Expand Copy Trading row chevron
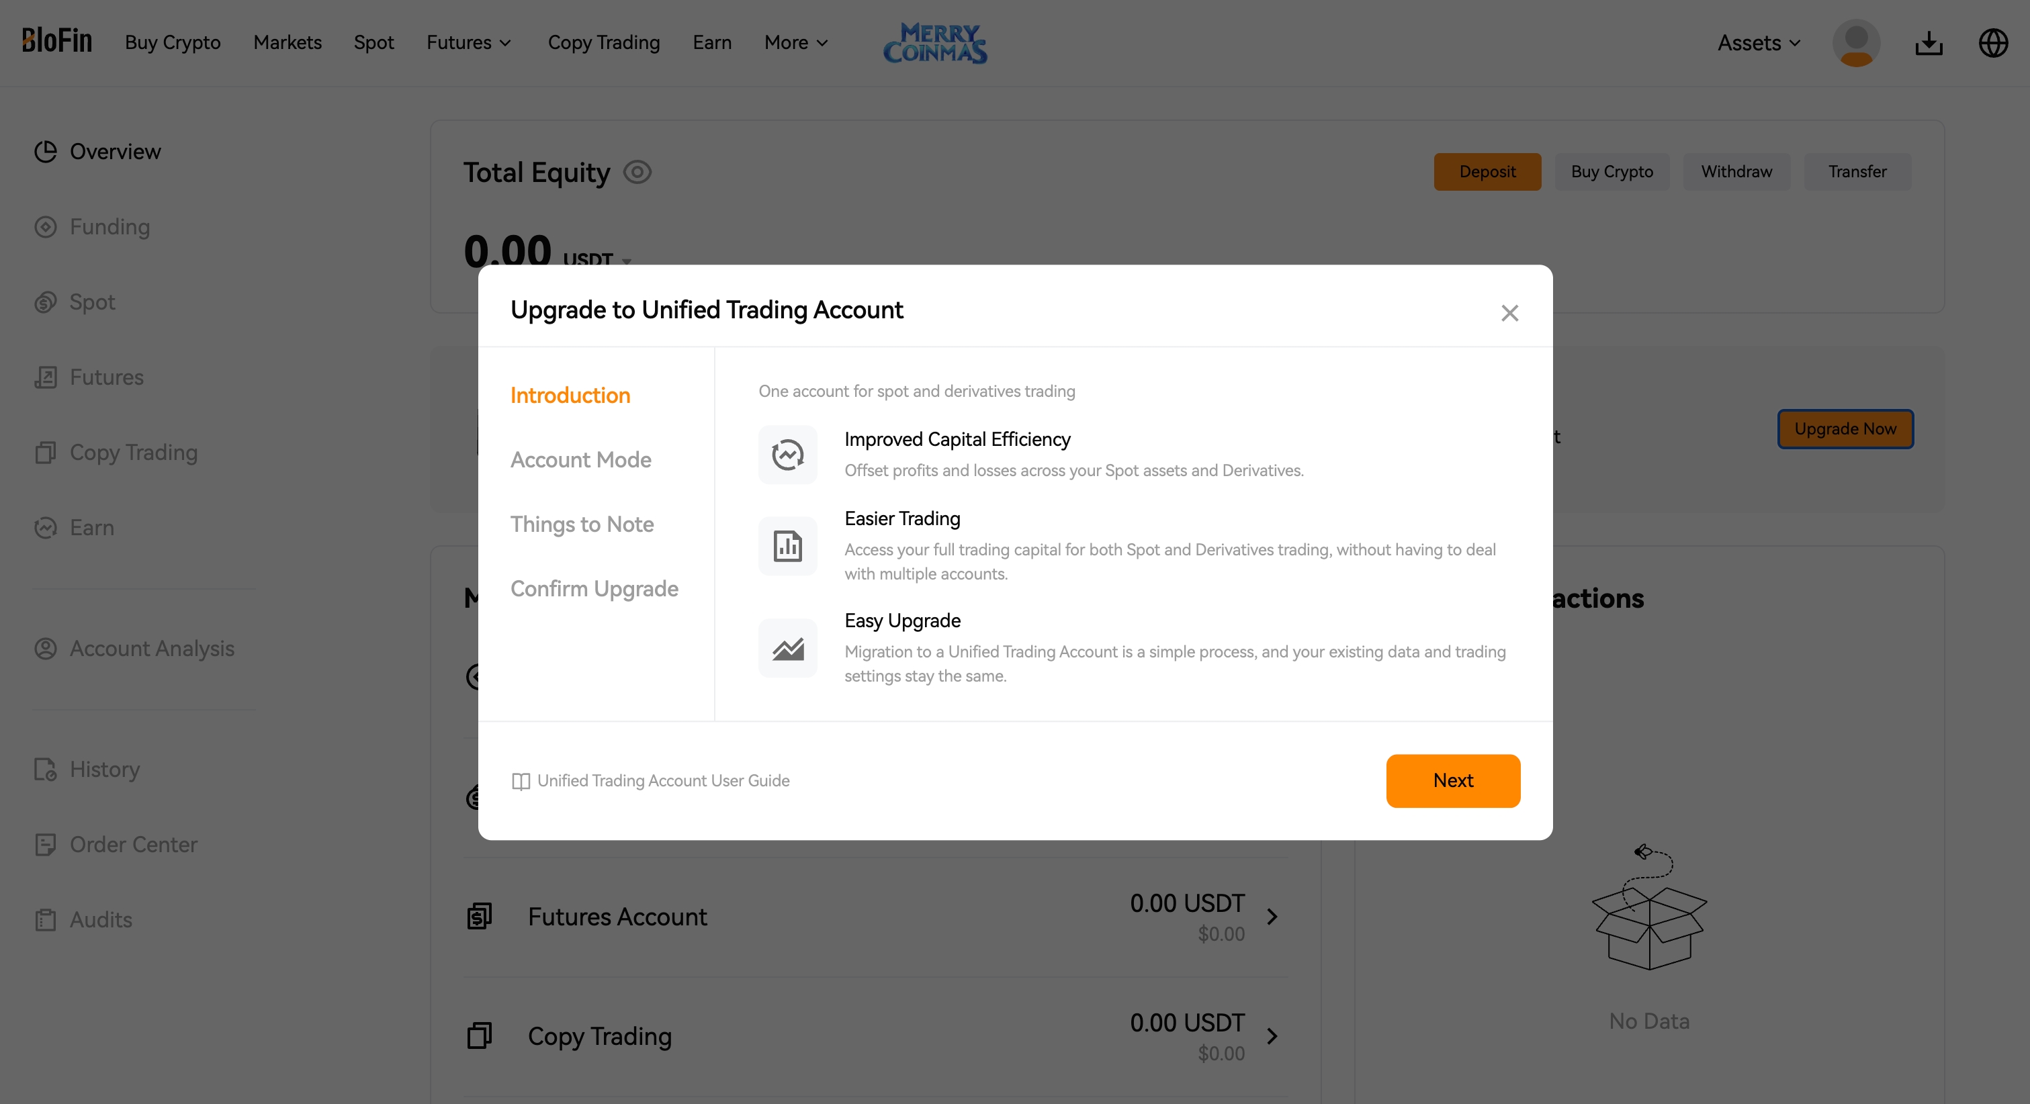The image size is (2030, 1104). coord(1272,1036)
